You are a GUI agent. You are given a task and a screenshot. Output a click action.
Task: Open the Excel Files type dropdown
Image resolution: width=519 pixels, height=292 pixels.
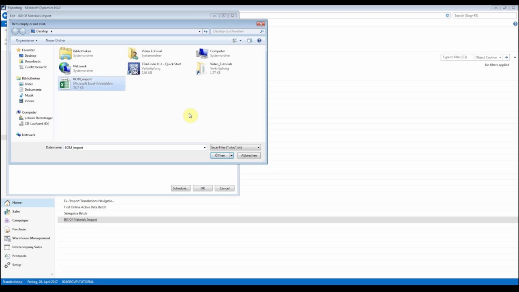click(235, 148)
